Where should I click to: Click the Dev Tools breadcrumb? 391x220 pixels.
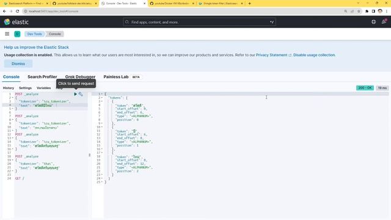point(34,34)
